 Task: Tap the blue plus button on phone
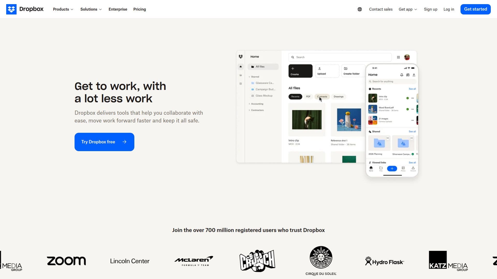[x=392, y=168]
